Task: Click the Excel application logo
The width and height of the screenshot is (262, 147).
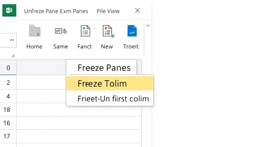Action: point(9,10)
